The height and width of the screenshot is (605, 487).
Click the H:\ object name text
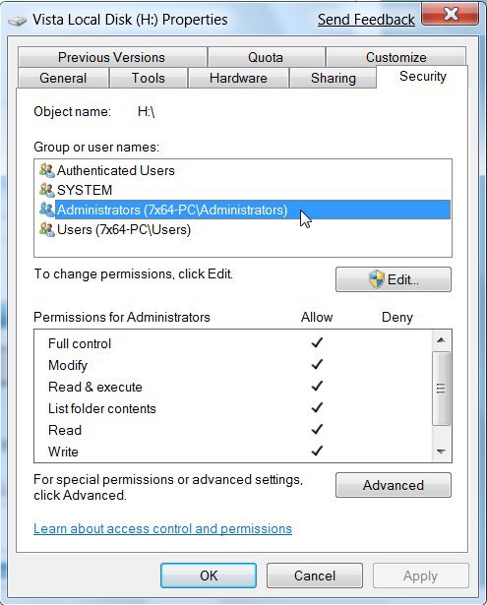click(x=146, y=112)
